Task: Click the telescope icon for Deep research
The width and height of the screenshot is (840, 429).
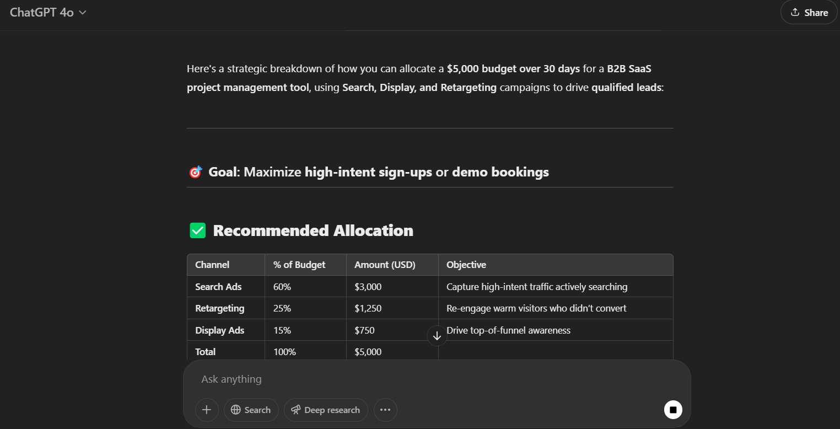Action: pos(296,410)
